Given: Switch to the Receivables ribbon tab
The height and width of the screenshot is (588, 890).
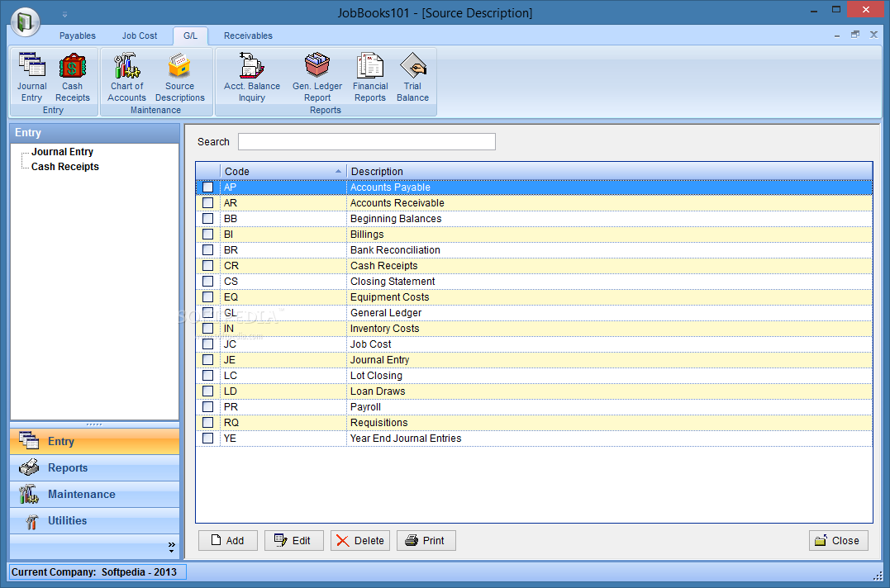Looking at the screenshot, I should pyautogui.click(x=248, y=36).
